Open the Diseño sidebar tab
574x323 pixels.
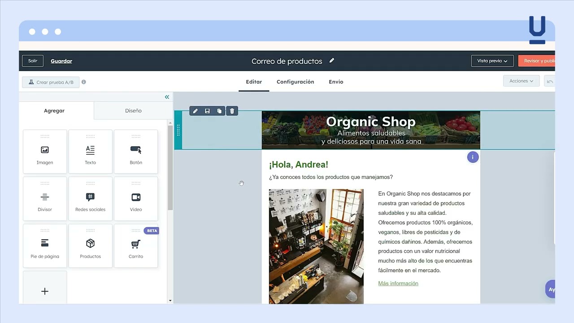coord(133,110)
